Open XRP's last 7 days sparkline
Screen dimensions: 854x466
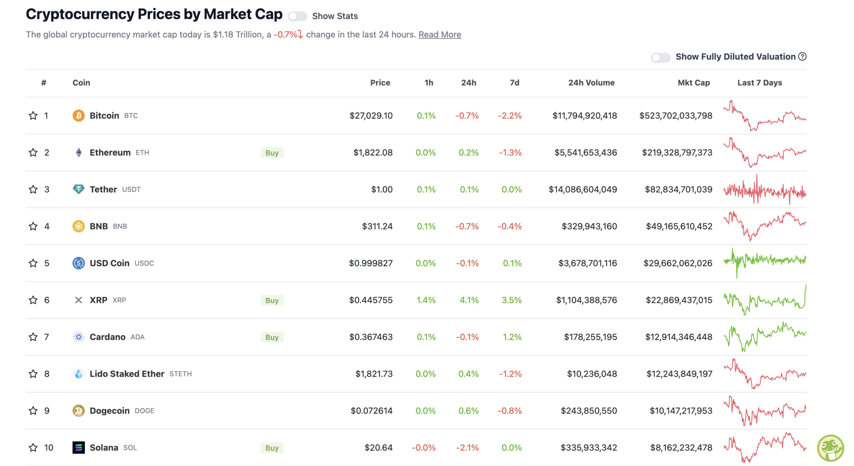[x=765, y=300]
